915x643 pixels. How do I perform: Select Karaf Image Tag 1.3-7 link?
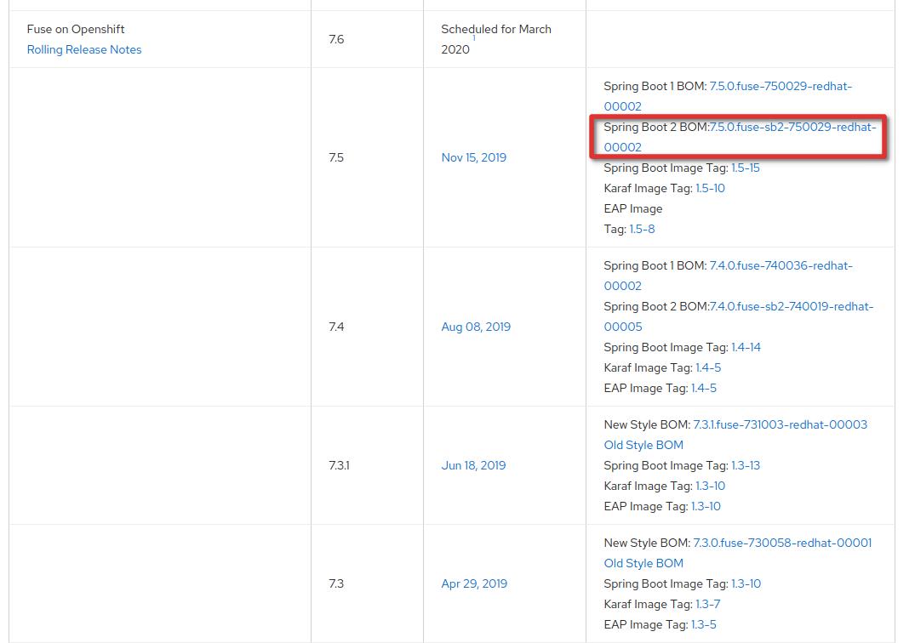click(x=707, y=604)
